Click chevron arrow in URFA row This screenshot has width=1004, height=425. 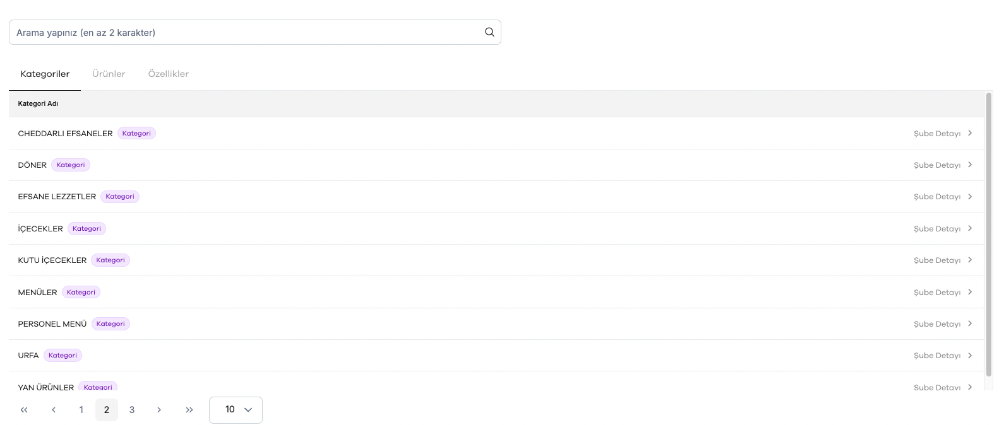click(x=970, y=355)
